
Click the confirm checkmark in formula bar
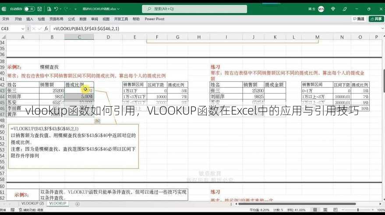tap(40, 29)
